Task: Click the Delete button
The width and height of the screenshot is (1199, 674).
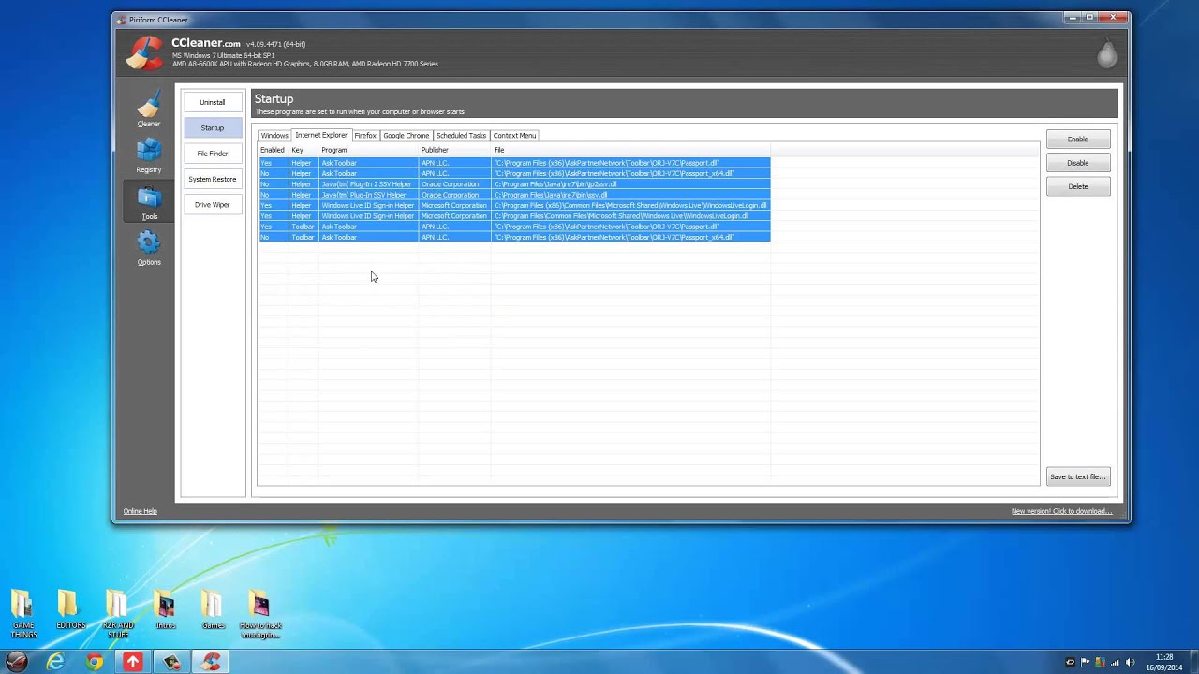Action: coord(1078,186)
